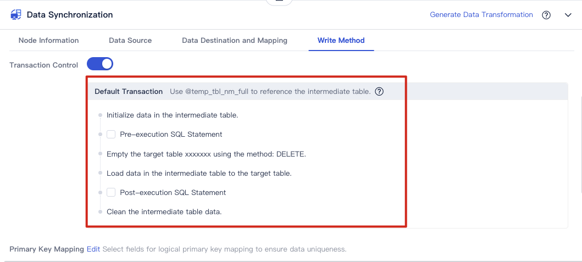Turn off the Transaction Control switch

[x=100, y=64]
